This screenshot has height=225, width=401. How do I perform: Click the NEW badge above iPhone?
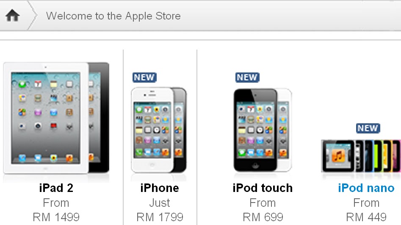144,77
